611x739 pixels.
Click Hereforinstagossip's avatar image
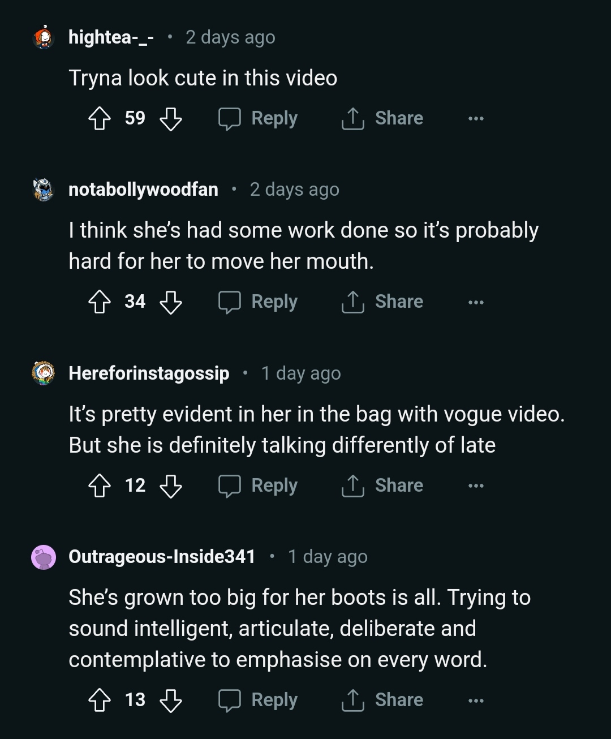tap(44, 373)
